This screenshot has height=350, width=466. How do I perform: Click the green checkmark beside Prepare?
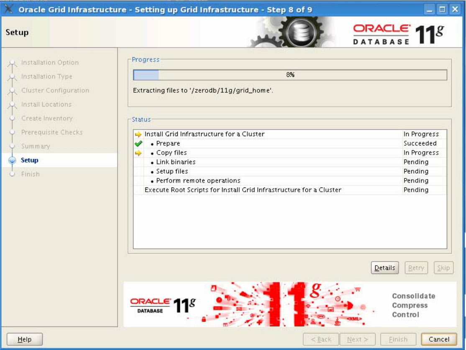(x=138, y=143)
